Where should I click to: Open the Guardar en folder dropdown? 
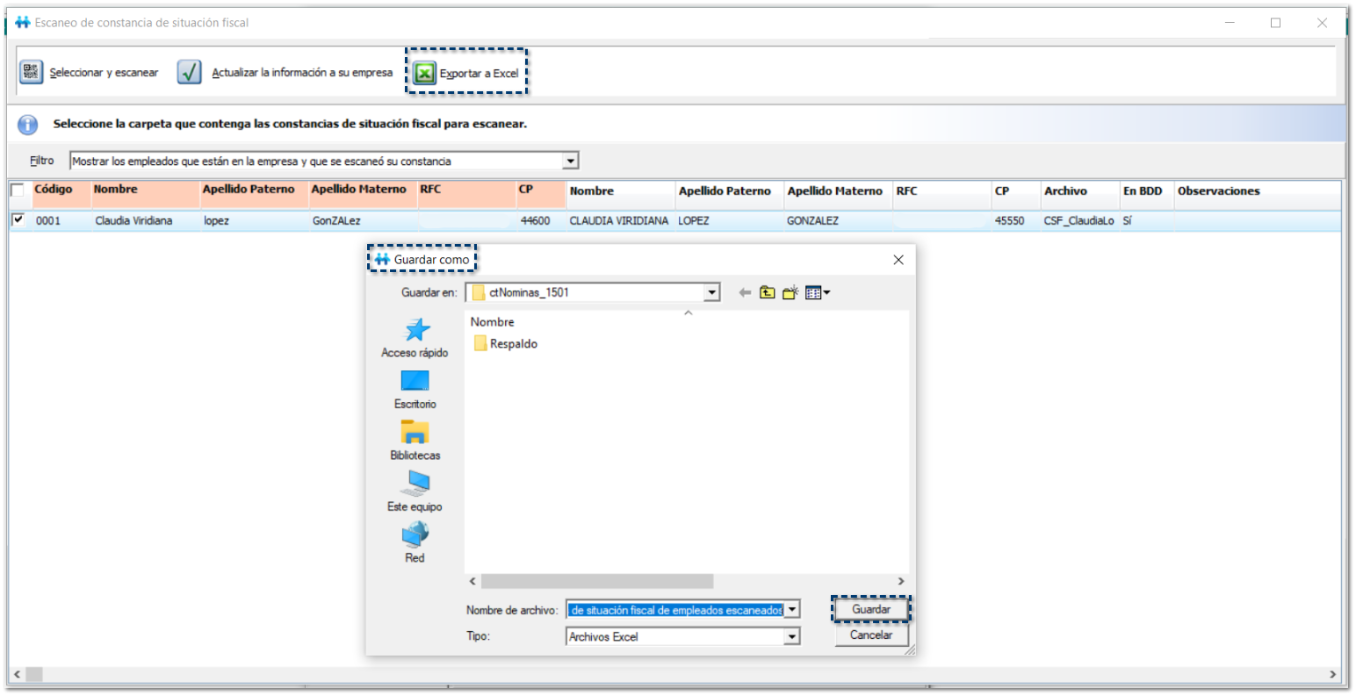point(712,293)
